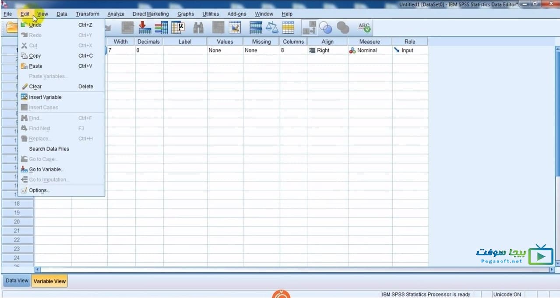560x298 pixels.
Task: Click the Select Cases toolbar icon
Action: pos(288,28)
